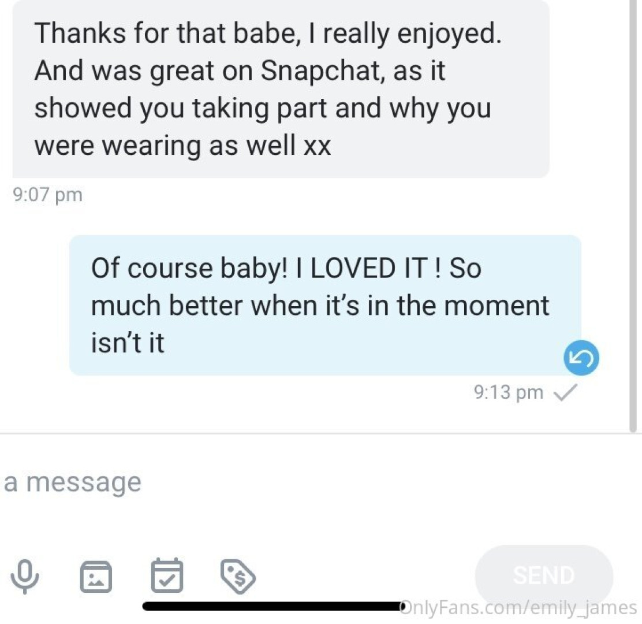Click the divider line above the message box
The width and height of the screenshot is (642, 624).
[321, 433]
